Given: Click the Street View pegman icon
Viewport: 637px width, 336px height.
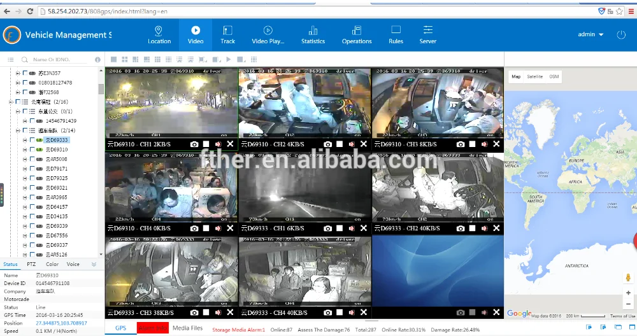Looking at the screenshot, I should (x=628, y=278).
